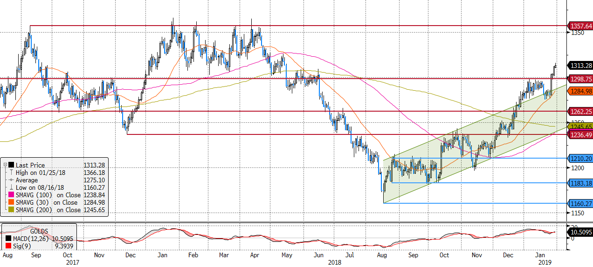Viewport: 593px width, 267px height.
Task: Click the Low marker icon in legend
Action: pyautogui.click(x=11, y=187)
